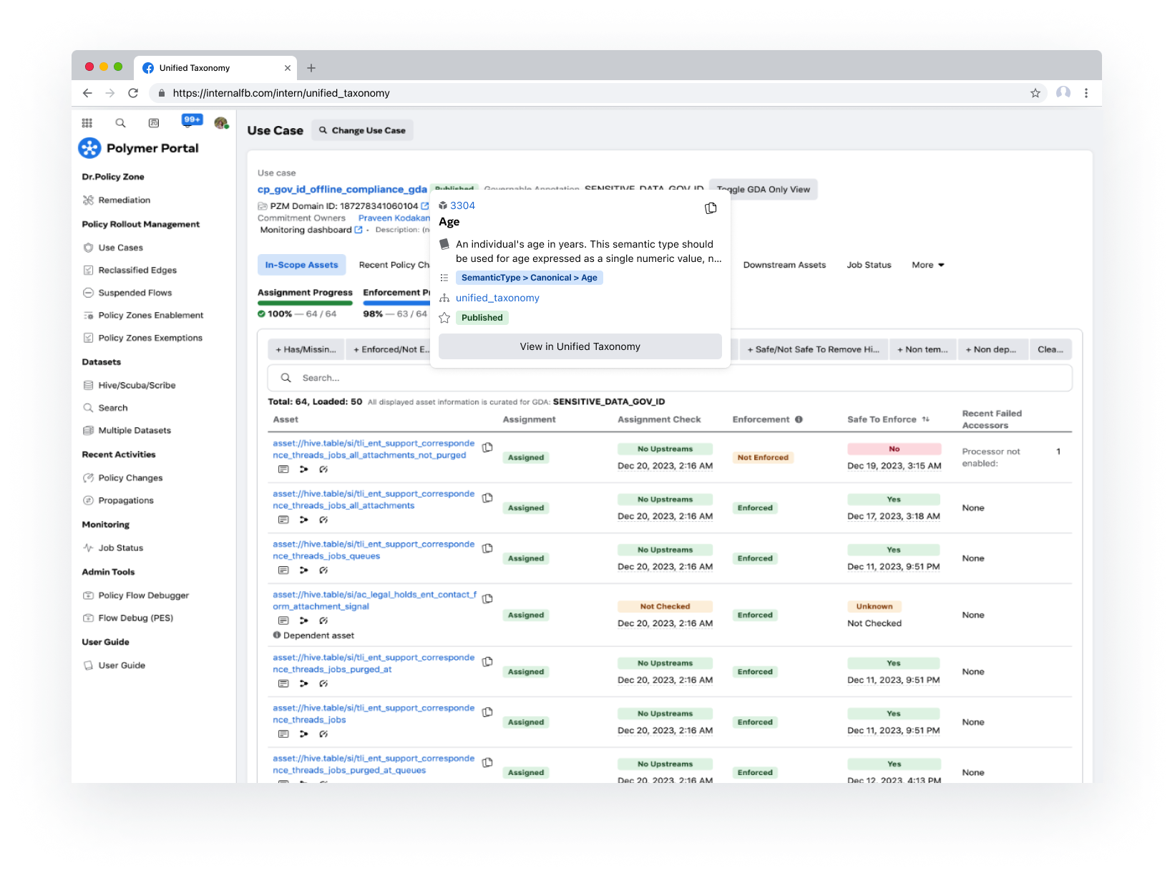Open lineage icon for jobs_all_attachments_not_purged row
The width and height of the screenshot is (1175, 876).
303,469
